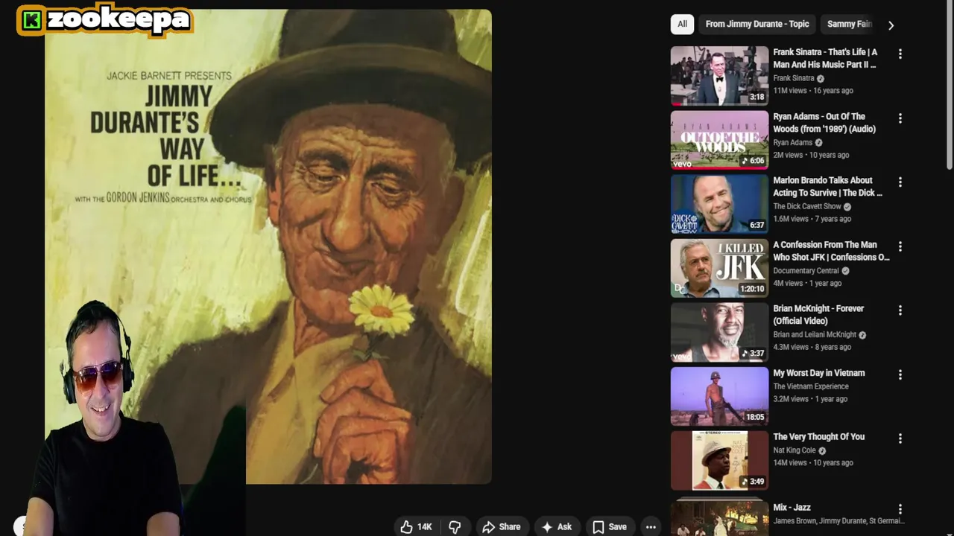Screen dimensions: 954x536
Task: Open options menu for Mix - Jazz
Action: tap(900, 509)
